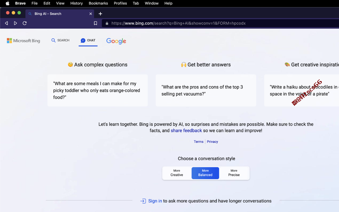Click the Get creative inspiration heading
Image resolution: width=339 pixels, height=212 pixels.
315,65
